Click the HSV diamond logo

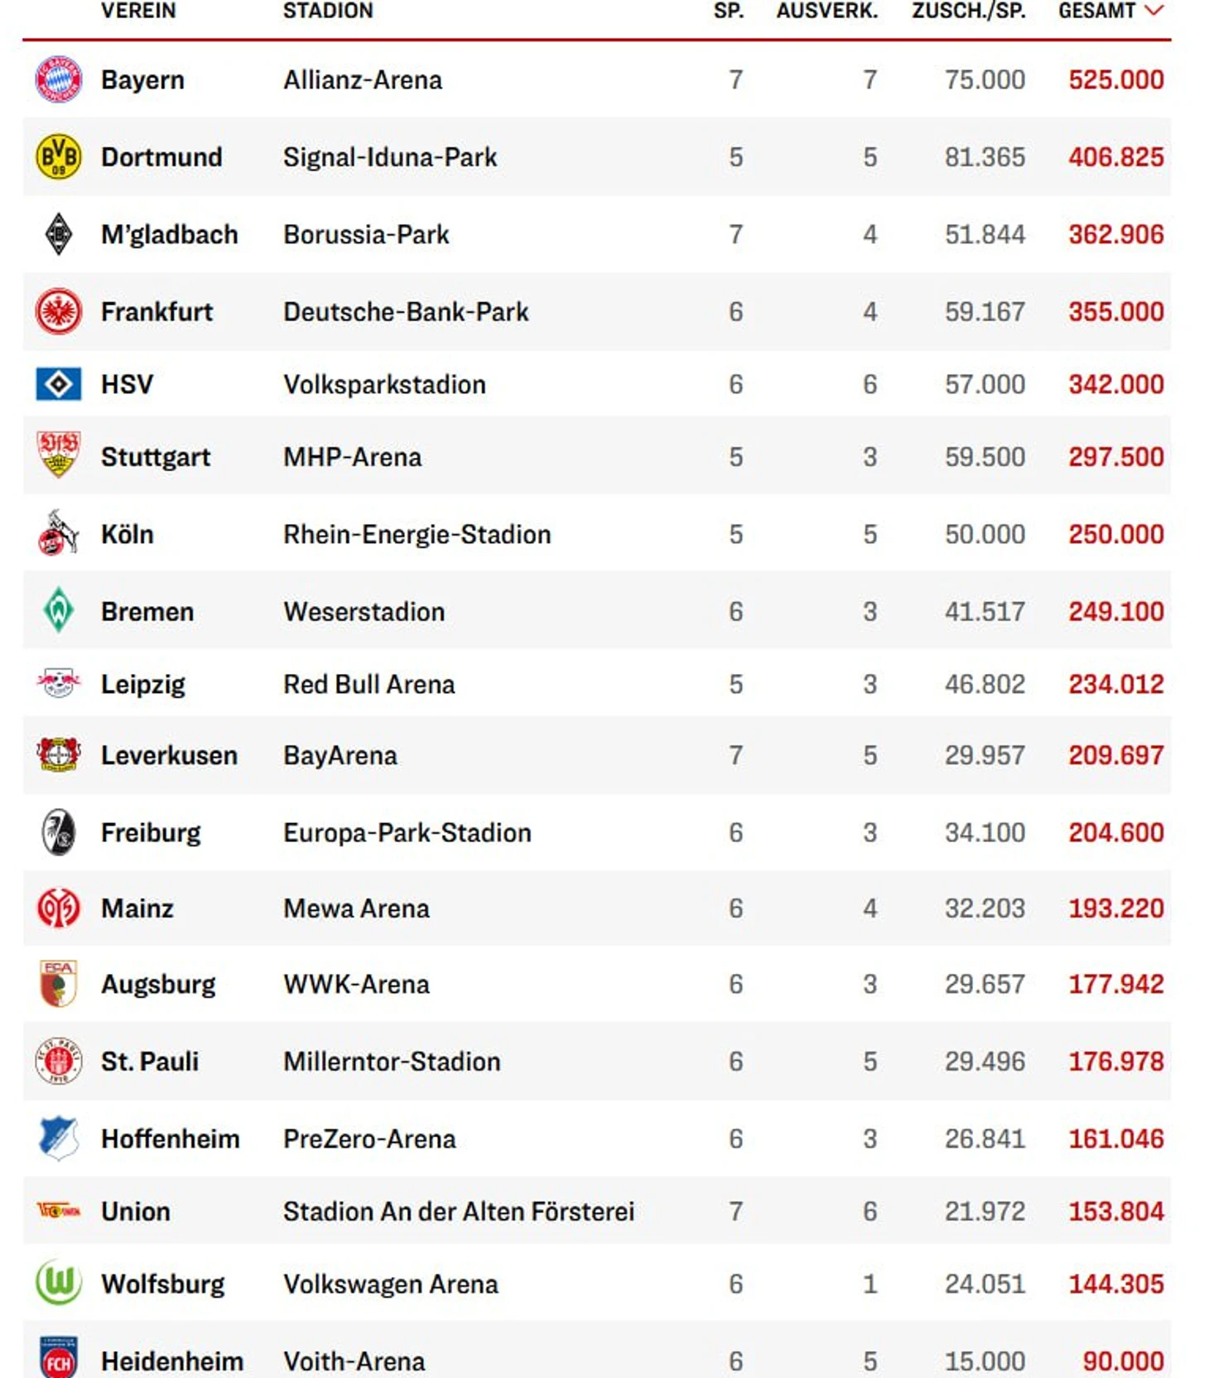pyautogui.click(x=58, y=384)
